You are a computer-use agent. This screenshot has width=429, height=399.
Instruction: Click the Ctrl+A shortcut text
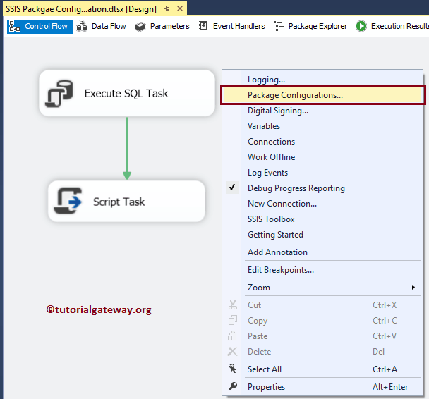pos(385,369)
